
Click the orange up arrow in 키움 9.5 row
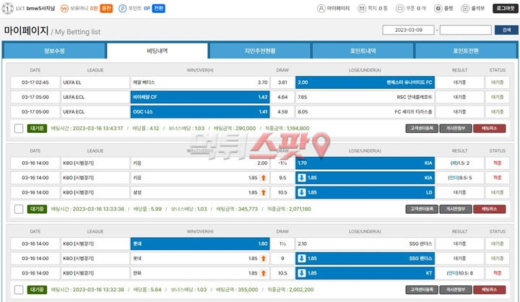pos(264,178)
